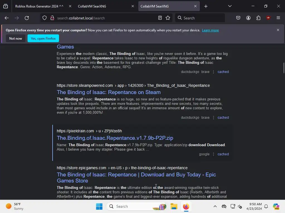Open weather widget showing 56°F Sunny
The image size is (285, 213).
(x=14, y=206)
